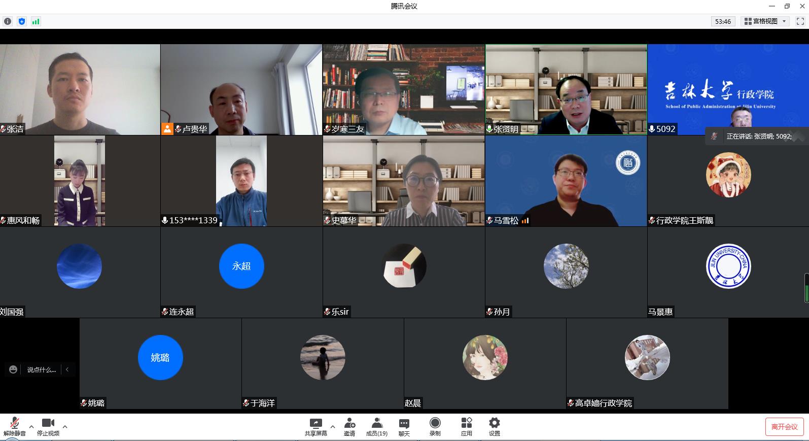Screen dimensions: 809x441
Task: Enter fullscreen mode using top-right icon
Action: [800, 21]
